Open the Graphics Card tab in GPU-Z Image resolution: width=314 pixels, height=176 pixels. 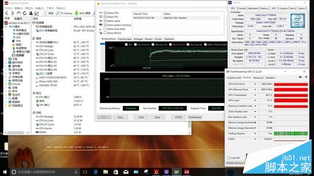[x=234, y=78]
